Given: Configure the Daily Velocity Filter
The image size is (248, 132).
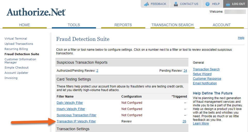Looking at the screenshot, I should tap(70, 103).
